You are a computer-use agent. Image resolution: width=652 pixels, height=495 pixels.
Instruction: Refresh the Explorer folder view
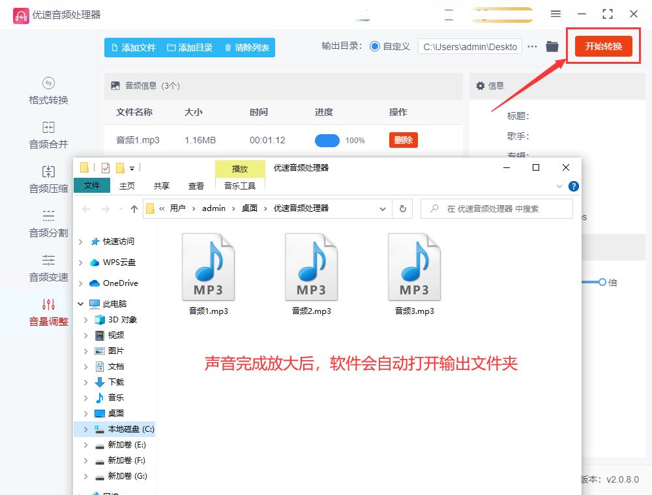[x=402, y=208]
